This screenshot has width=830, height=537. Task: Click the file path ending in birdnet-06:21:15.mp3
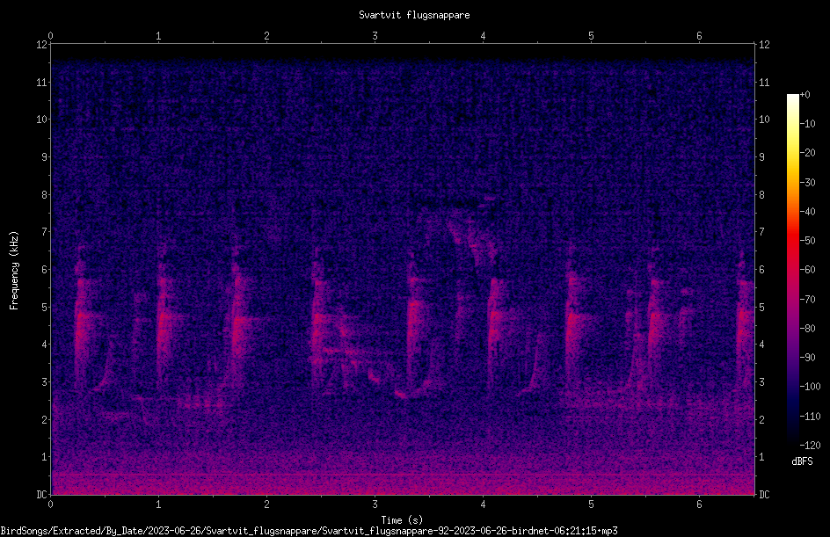pos(309,531)
